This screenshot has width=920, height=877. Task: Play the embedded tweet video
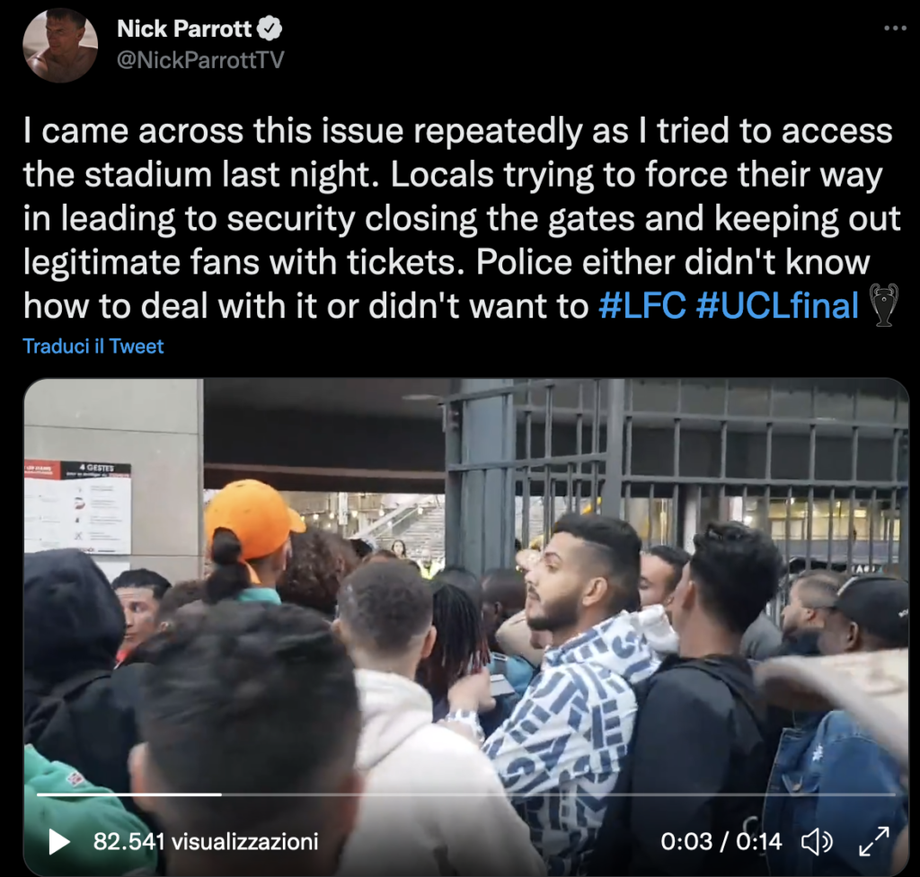(x=58, y=842)
